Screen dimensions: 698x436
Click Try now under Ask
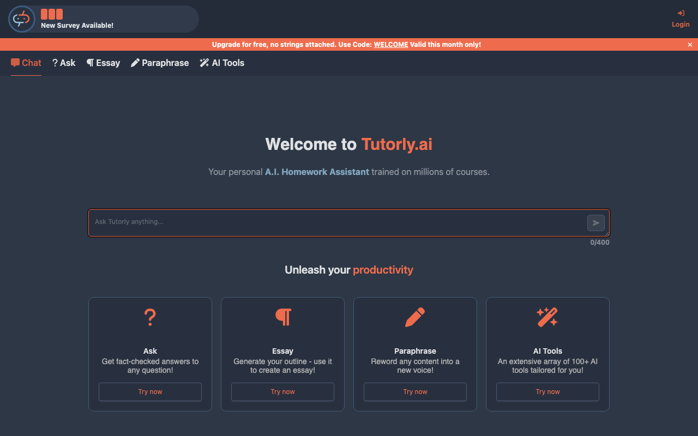(x=150, y=392)
